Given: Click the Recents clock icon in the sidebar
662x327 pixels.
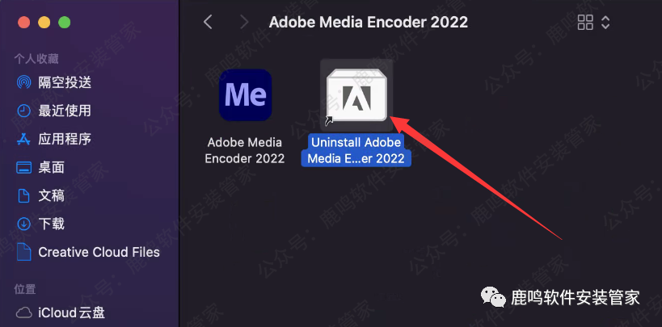Looking at the screenshot, I should (x=23, y=111).
